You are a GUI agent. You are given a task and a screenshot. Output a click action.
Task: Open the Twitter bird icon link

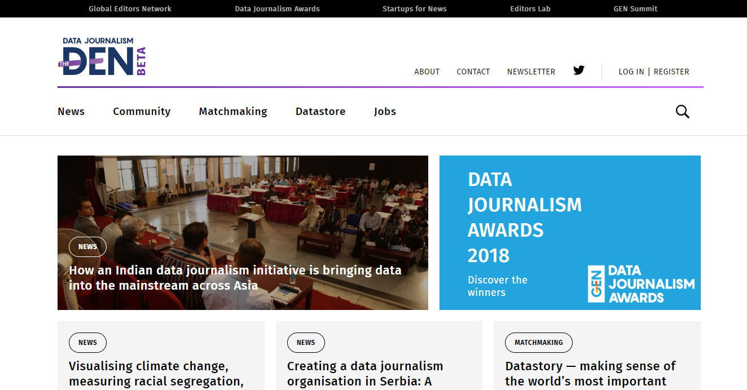tap(579, 70)
